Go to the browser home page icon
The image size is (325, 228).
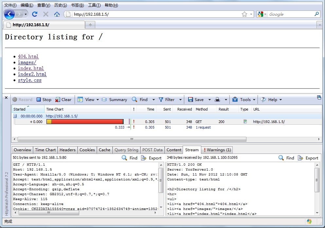coord(57,14)
